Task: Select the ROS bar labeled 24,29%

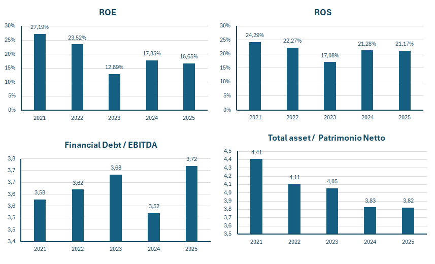Action: click(255, 76)
